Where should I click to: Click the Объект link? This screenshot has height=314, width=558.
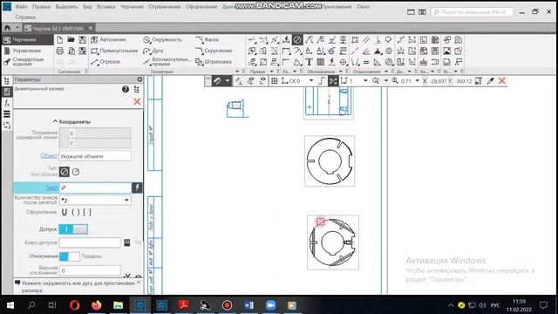pos(49,155)
